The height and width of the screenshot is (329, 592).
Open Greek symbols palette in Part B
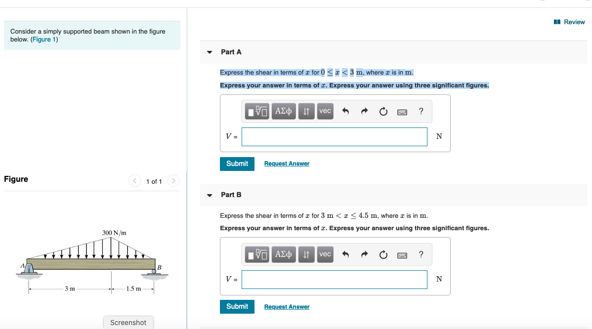[284, 254]
